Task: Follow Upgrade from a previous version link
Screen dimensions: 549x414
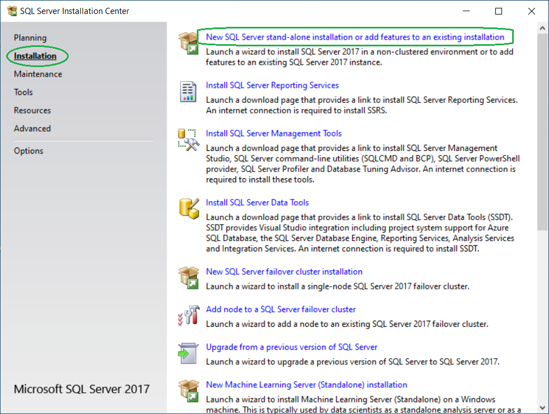Action: [x=291, y=347]
